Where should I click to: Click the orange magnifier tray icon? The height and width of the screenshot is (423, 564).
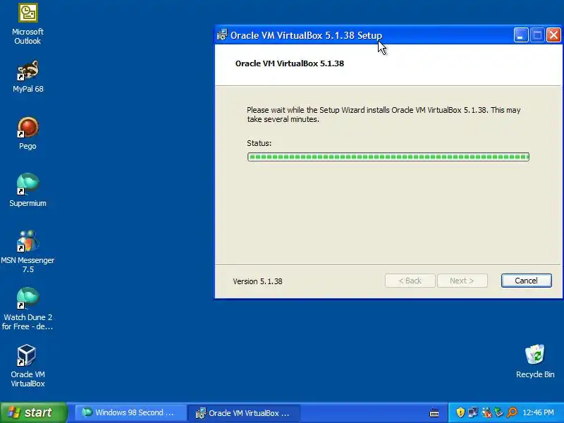[512, 412]
